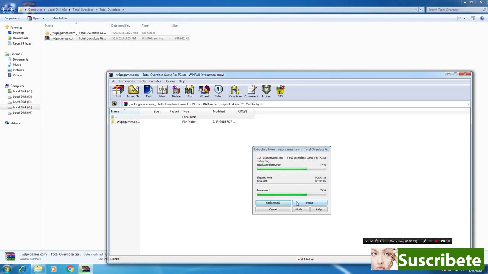Click the Delete icon in WinRAR toolbar
Viewport: 488px width, 274px height.
(176, 91)
